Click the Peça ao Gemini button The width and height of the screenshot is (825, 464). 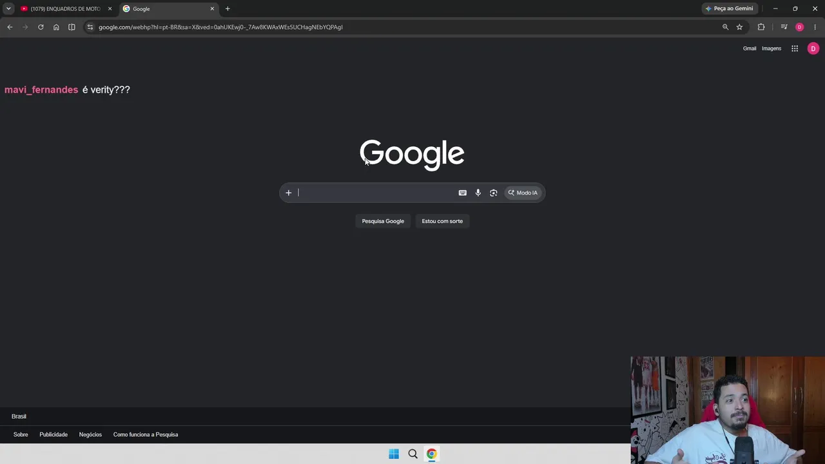pyautogui.click(x=730, y=8)
